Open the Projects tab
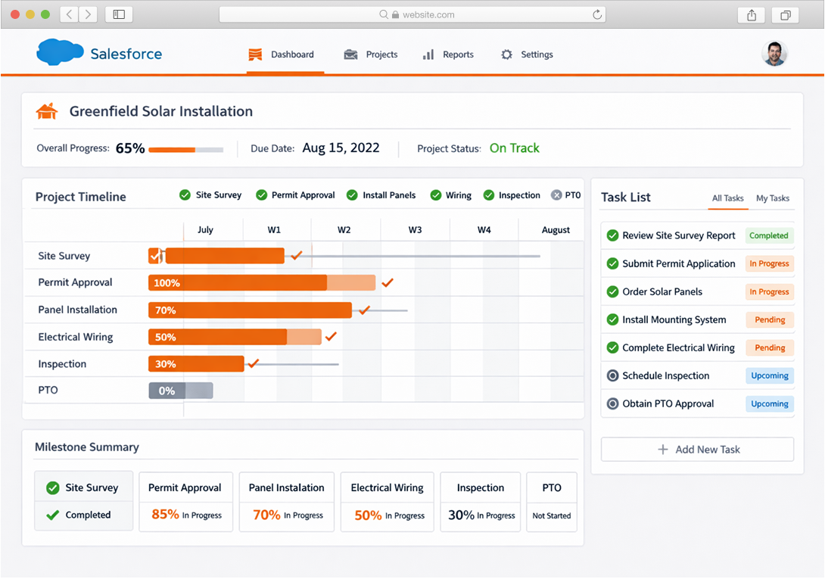The image size is (825, 579). 371,54
